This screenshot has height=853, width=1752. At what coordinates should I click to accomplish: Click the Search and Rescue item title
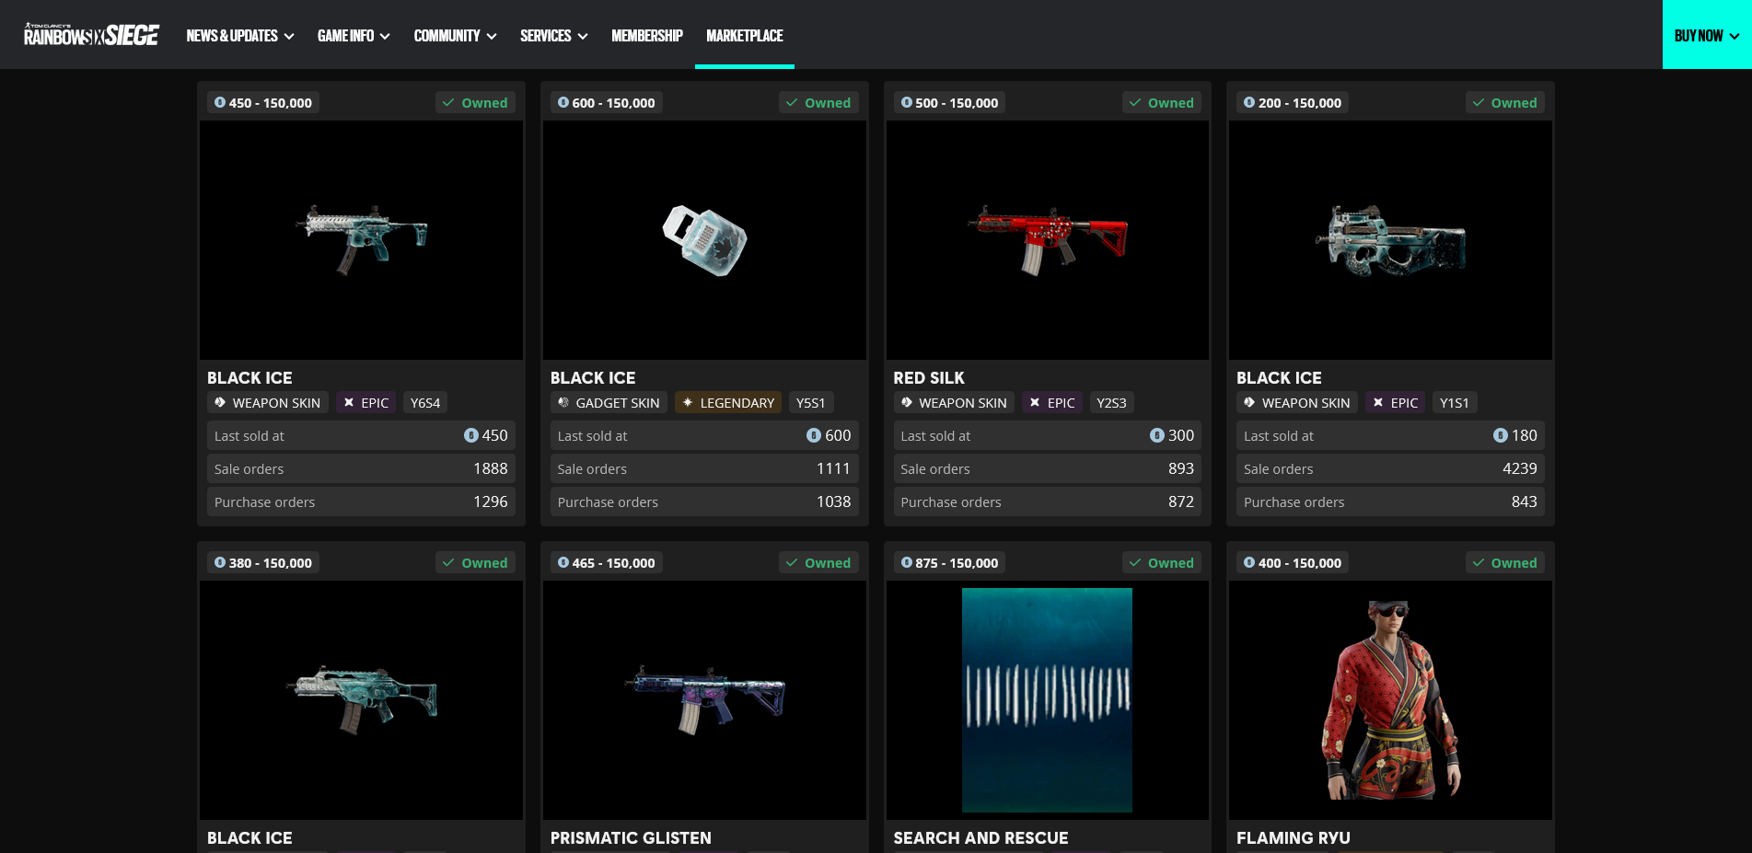click(980, 837)
